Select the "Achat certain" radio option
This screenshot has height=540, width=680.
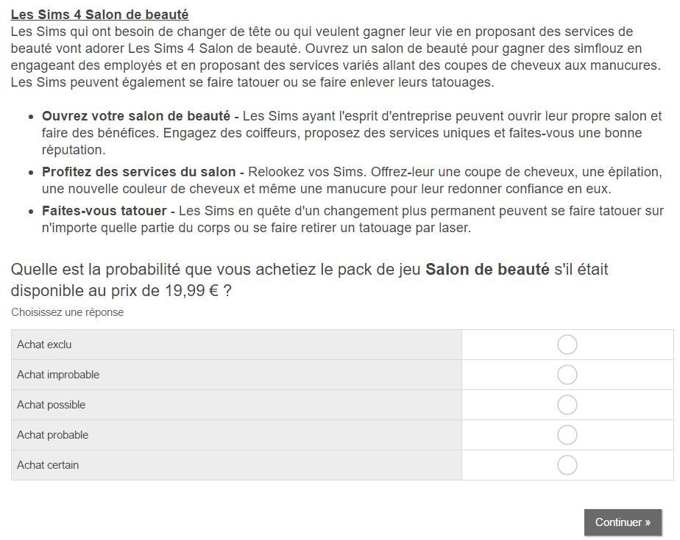[567, 465]
